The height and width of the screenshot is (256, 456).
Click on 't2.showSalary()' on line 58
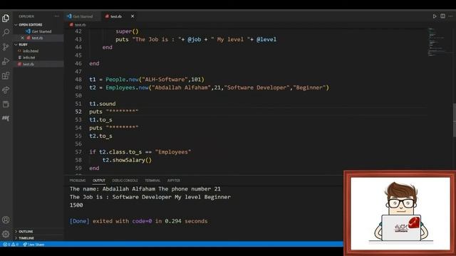point(127,160)
